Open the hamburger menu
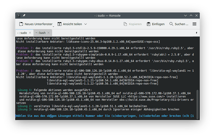215x138 pixels. pos(194,24)
